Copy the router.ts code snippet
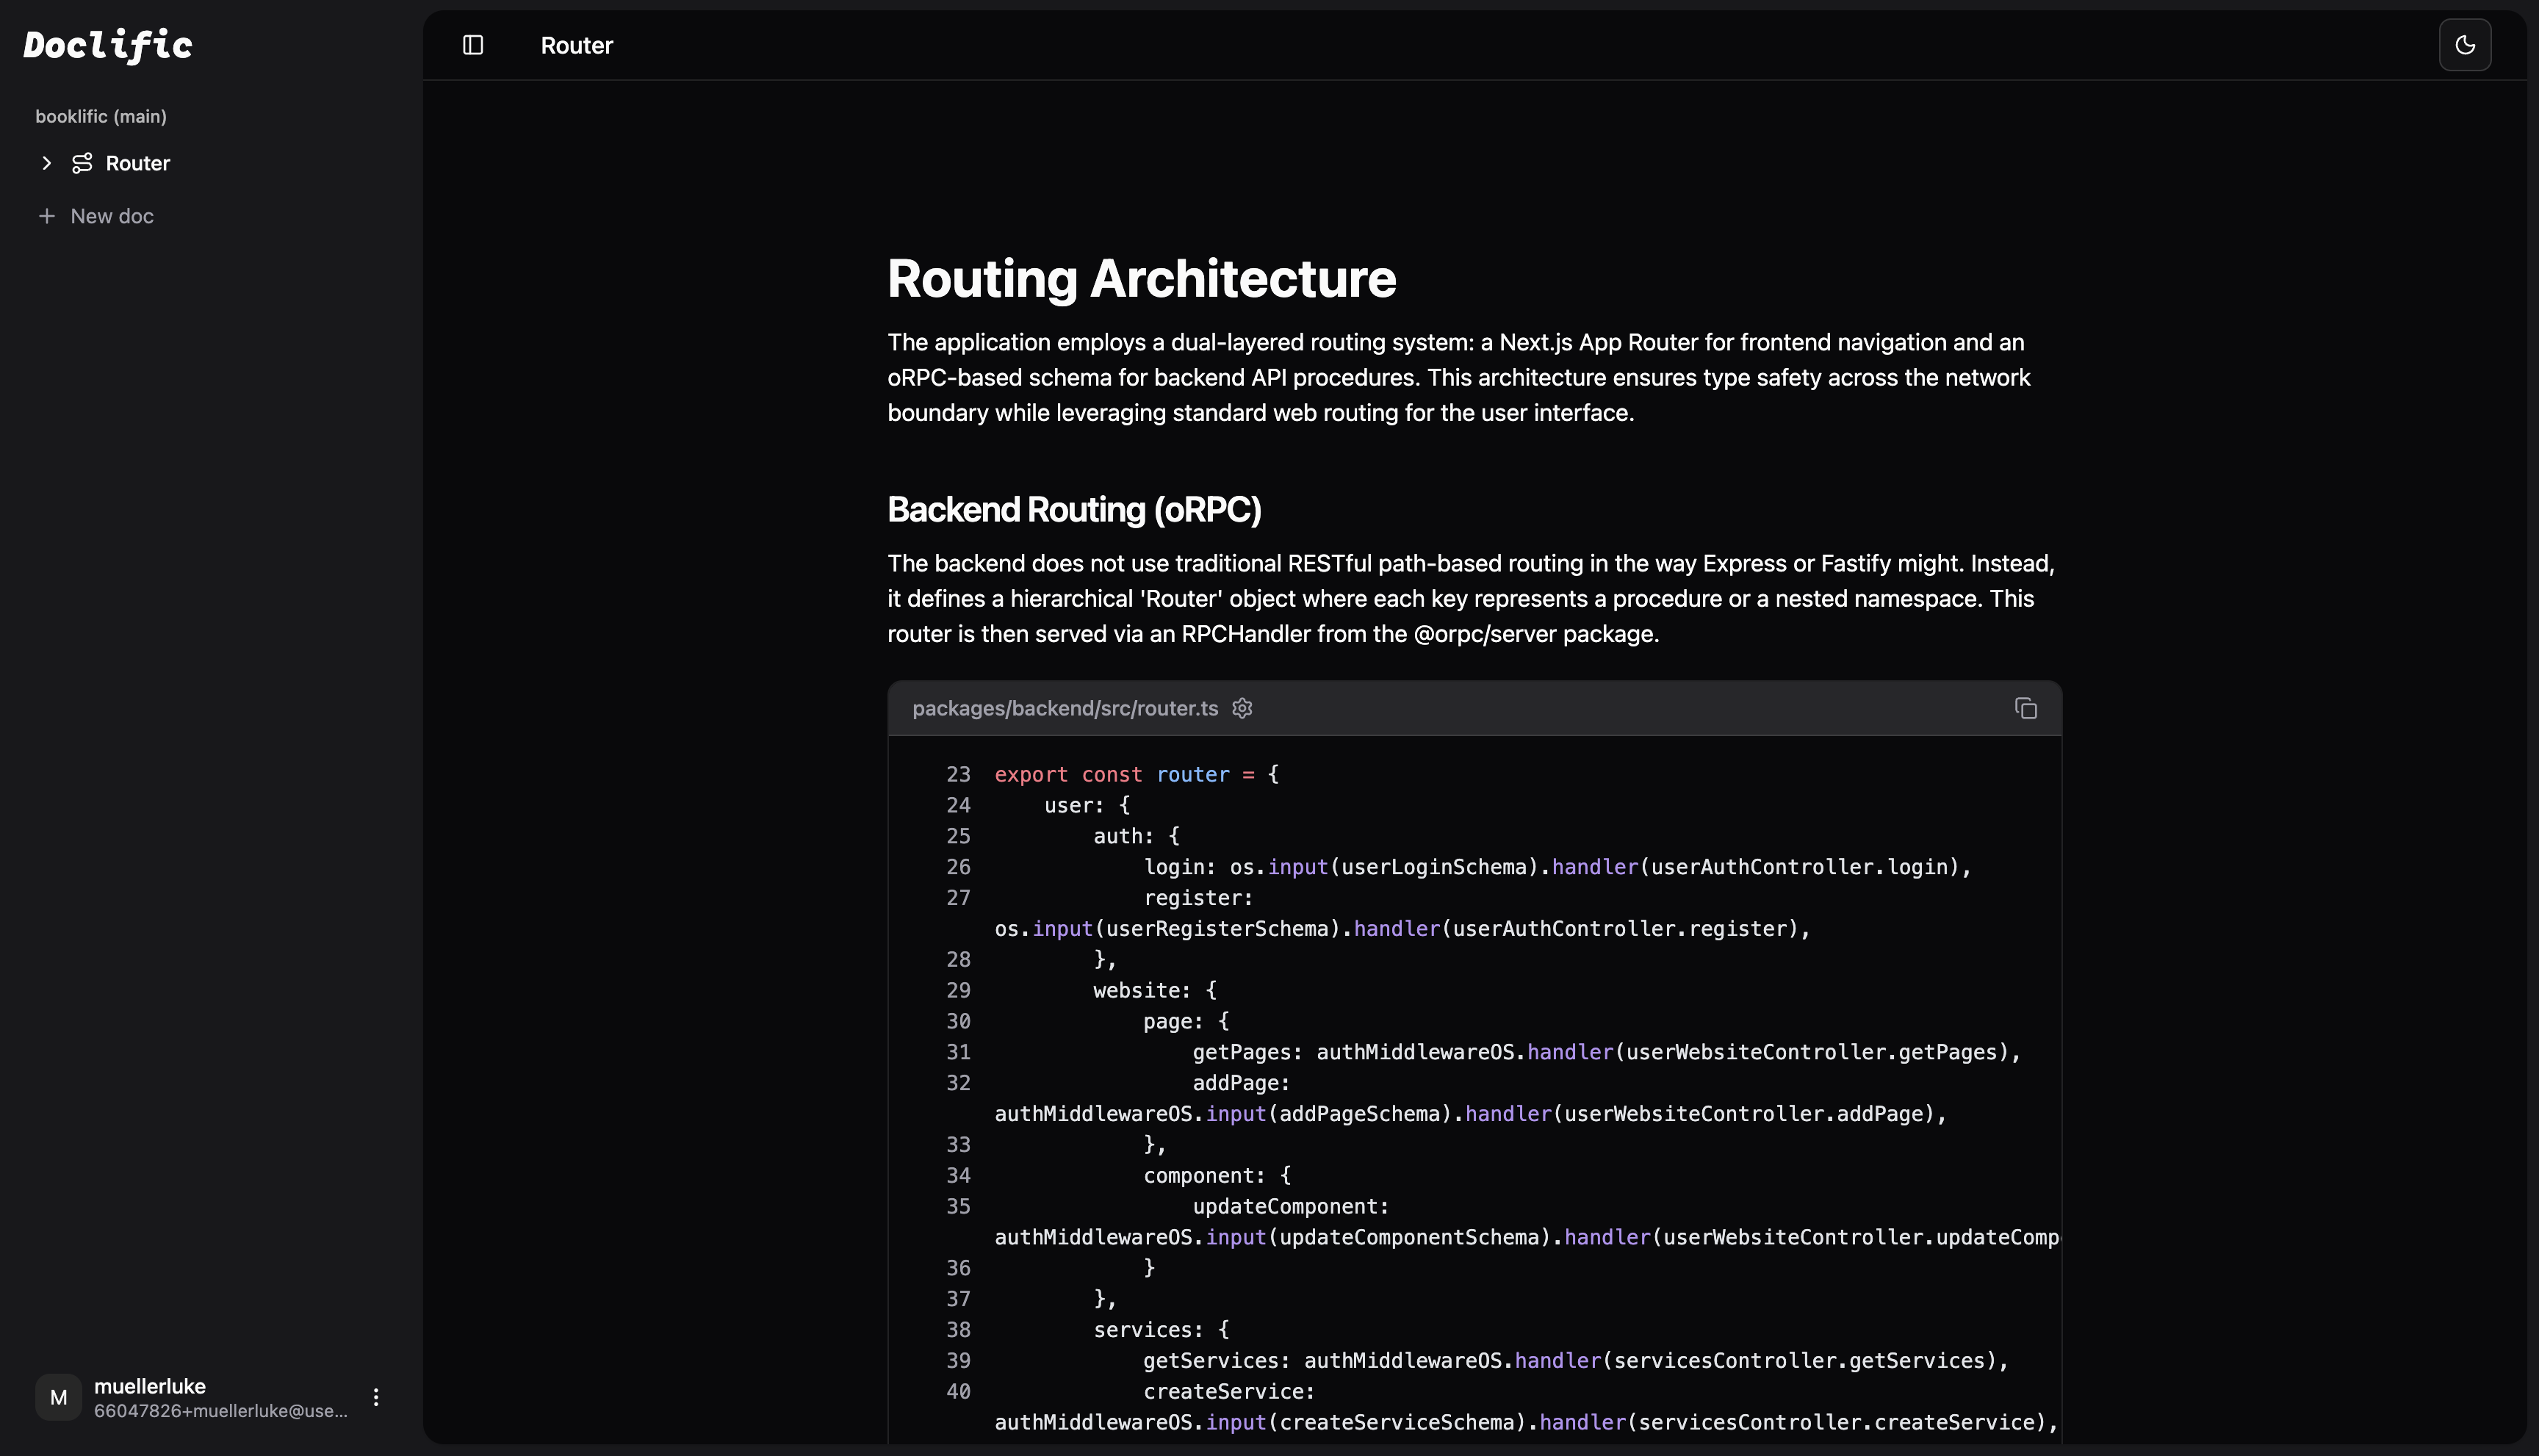2539x1456 pixels. pos(2025,709)
